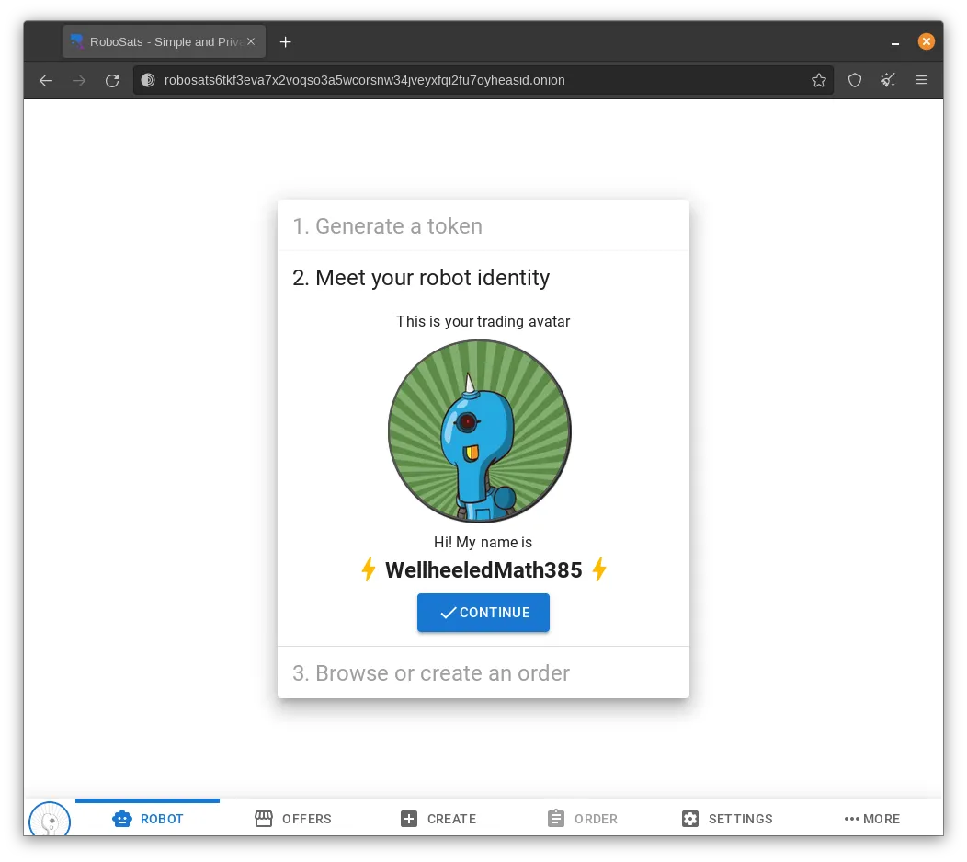Click the browser Forward arrow
Screen dimensions: 967x862
pos(79,80)
